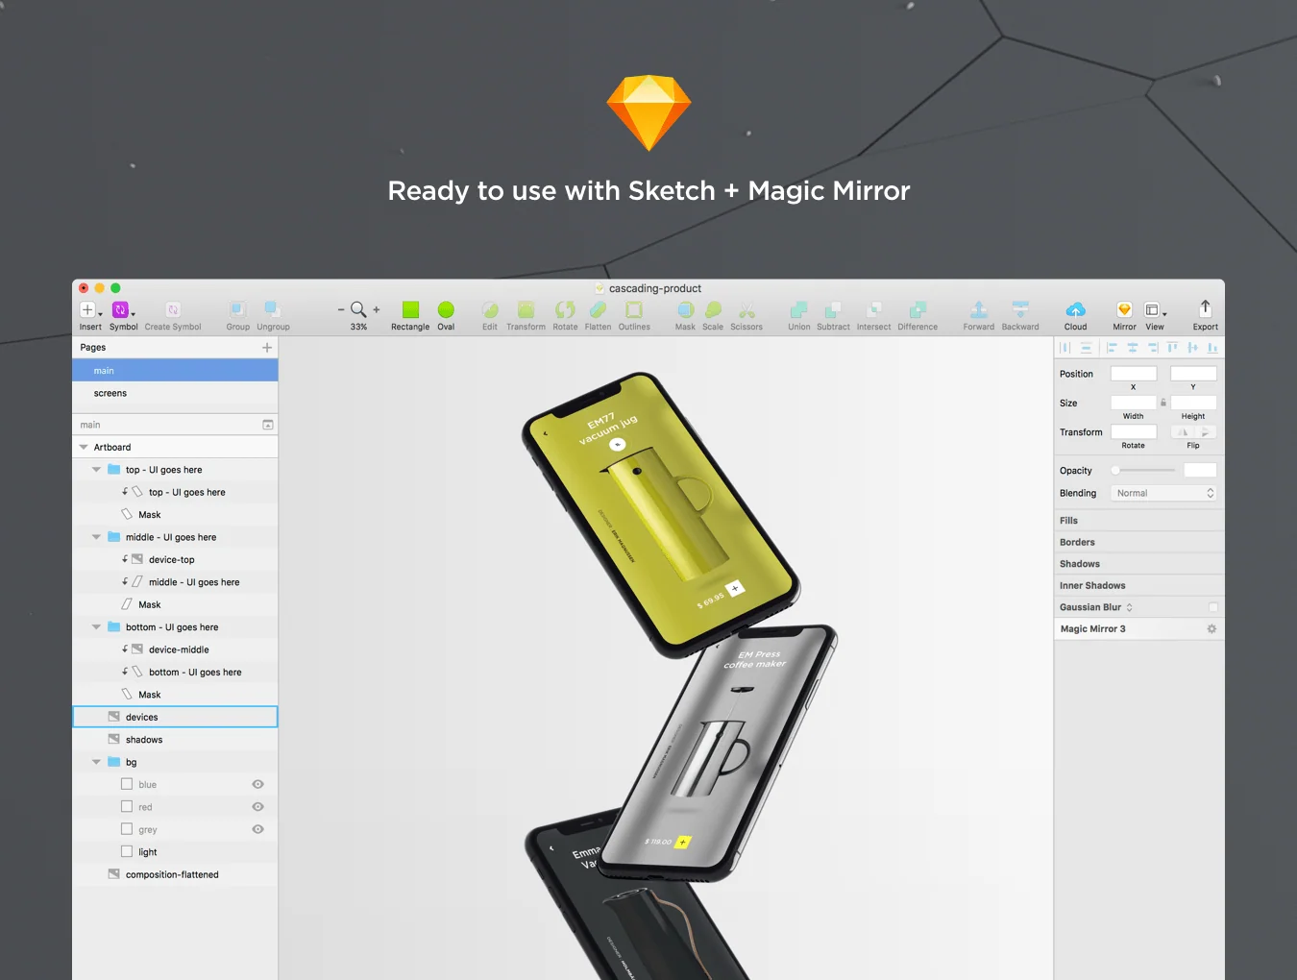Flip the layer horizontally
Image resolution: width=1297 pixels, height=980 pixels.
click(x=1183, y=432)
